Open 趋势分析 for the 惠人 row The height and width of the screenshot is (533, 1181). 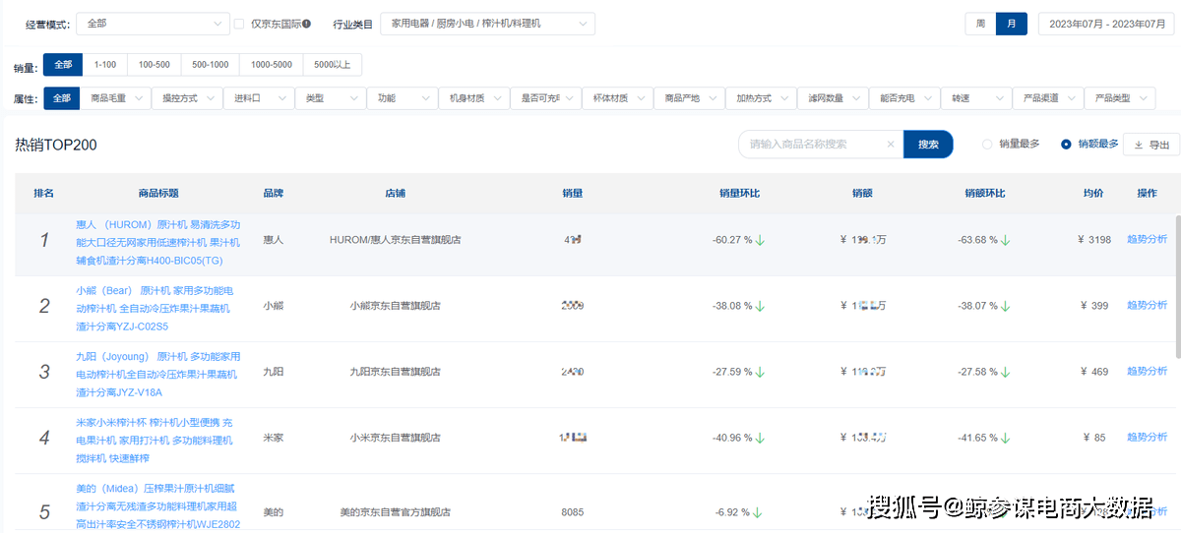(x=1147, y=239)
